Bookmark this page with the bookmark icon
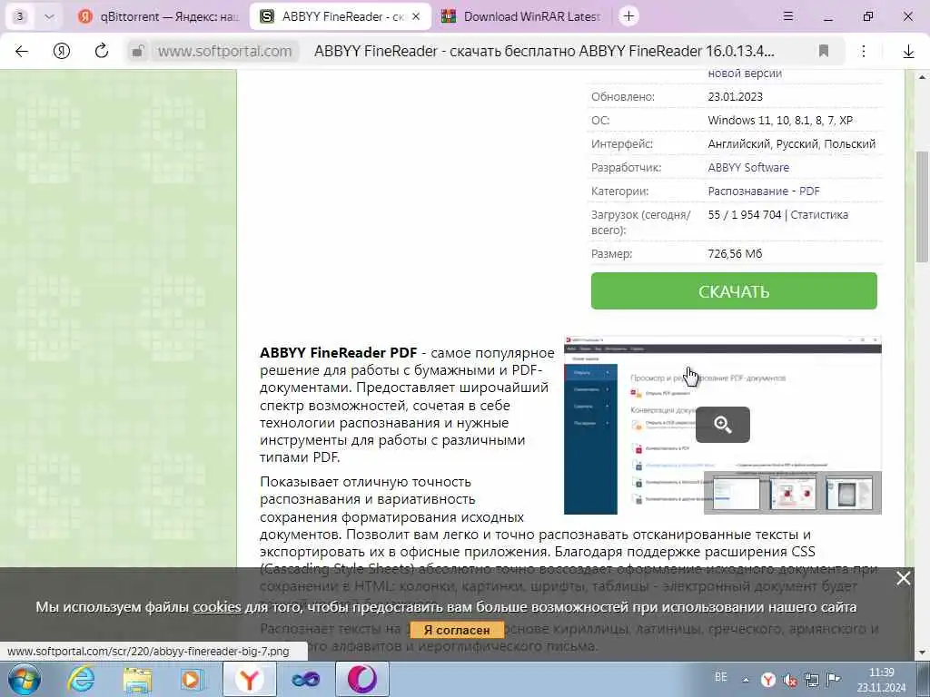Viewport: 930px width, 697px height. pyautogui.click(x=823, y=51)
